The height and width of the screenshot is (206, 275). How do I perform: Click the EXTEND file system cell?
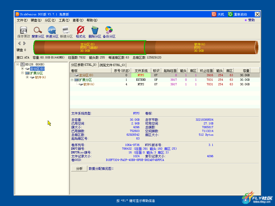pyautogui.click(x=141, y=80)
